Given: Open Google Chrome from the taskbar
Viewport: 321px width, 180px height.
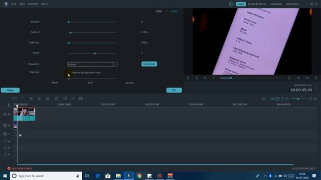Looking at the screenshot, I should (x=139, y=175).
